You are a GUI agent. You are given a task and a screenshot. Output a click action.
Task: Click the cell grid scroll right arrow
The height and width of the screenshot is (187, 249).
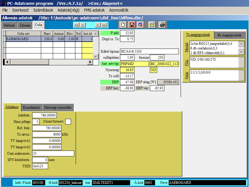tap(90, 62)
